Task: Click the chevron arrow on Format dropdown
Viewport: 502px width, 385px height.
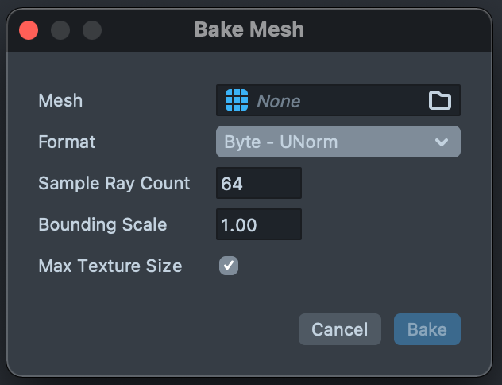Action: 442,142
